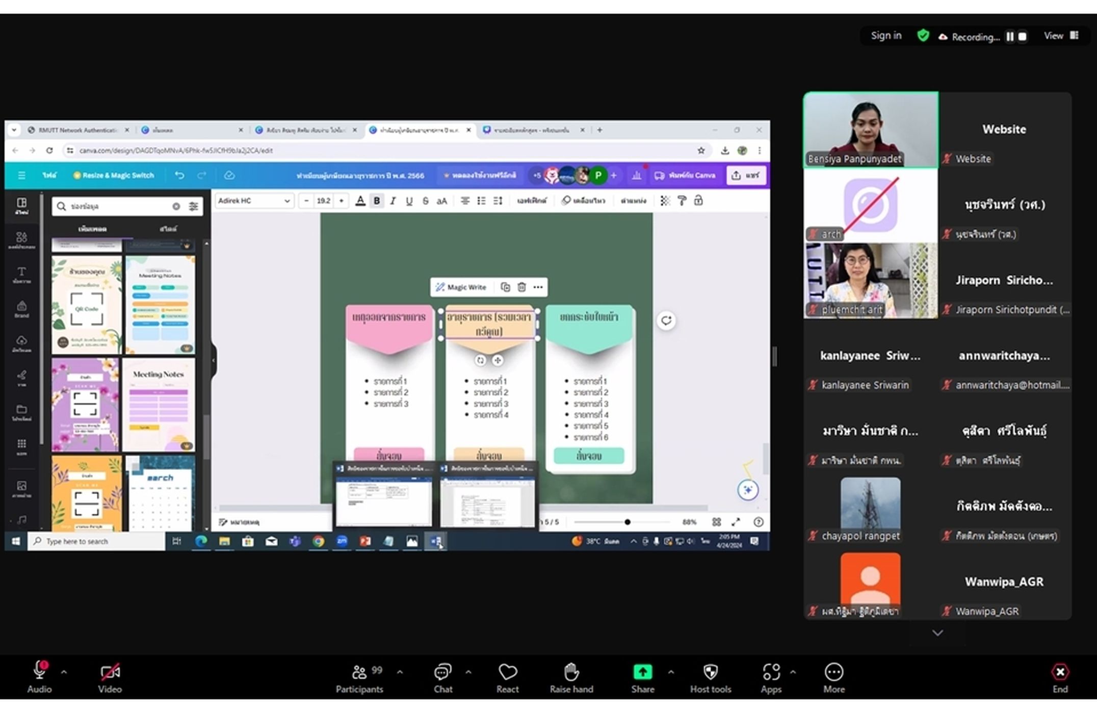This screenshot has width=1097, height=713.
Task: Open the search filter sliders icon
Action: tap(194, 206)
